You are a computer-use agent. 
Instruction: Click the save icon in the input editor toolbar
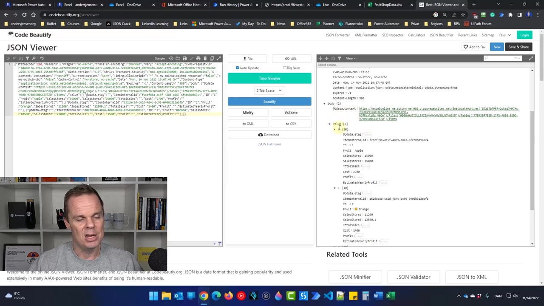[184, 58]
